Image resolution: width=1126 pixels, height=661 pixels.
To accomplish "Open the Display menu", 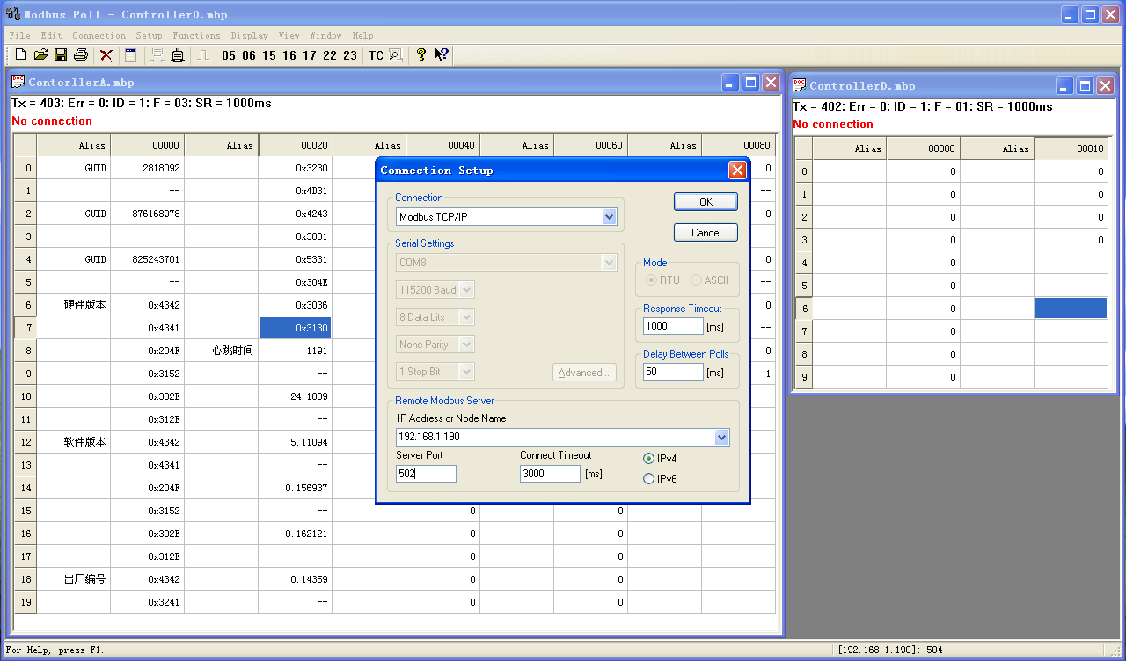I will tap(250, 36).
